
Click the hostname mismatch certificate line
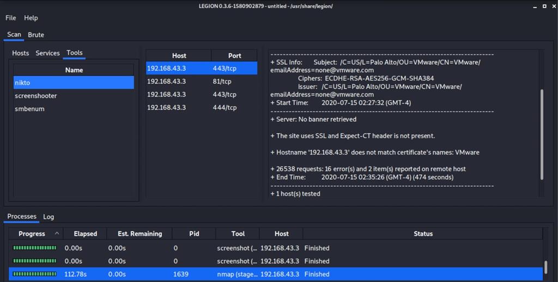375,152
